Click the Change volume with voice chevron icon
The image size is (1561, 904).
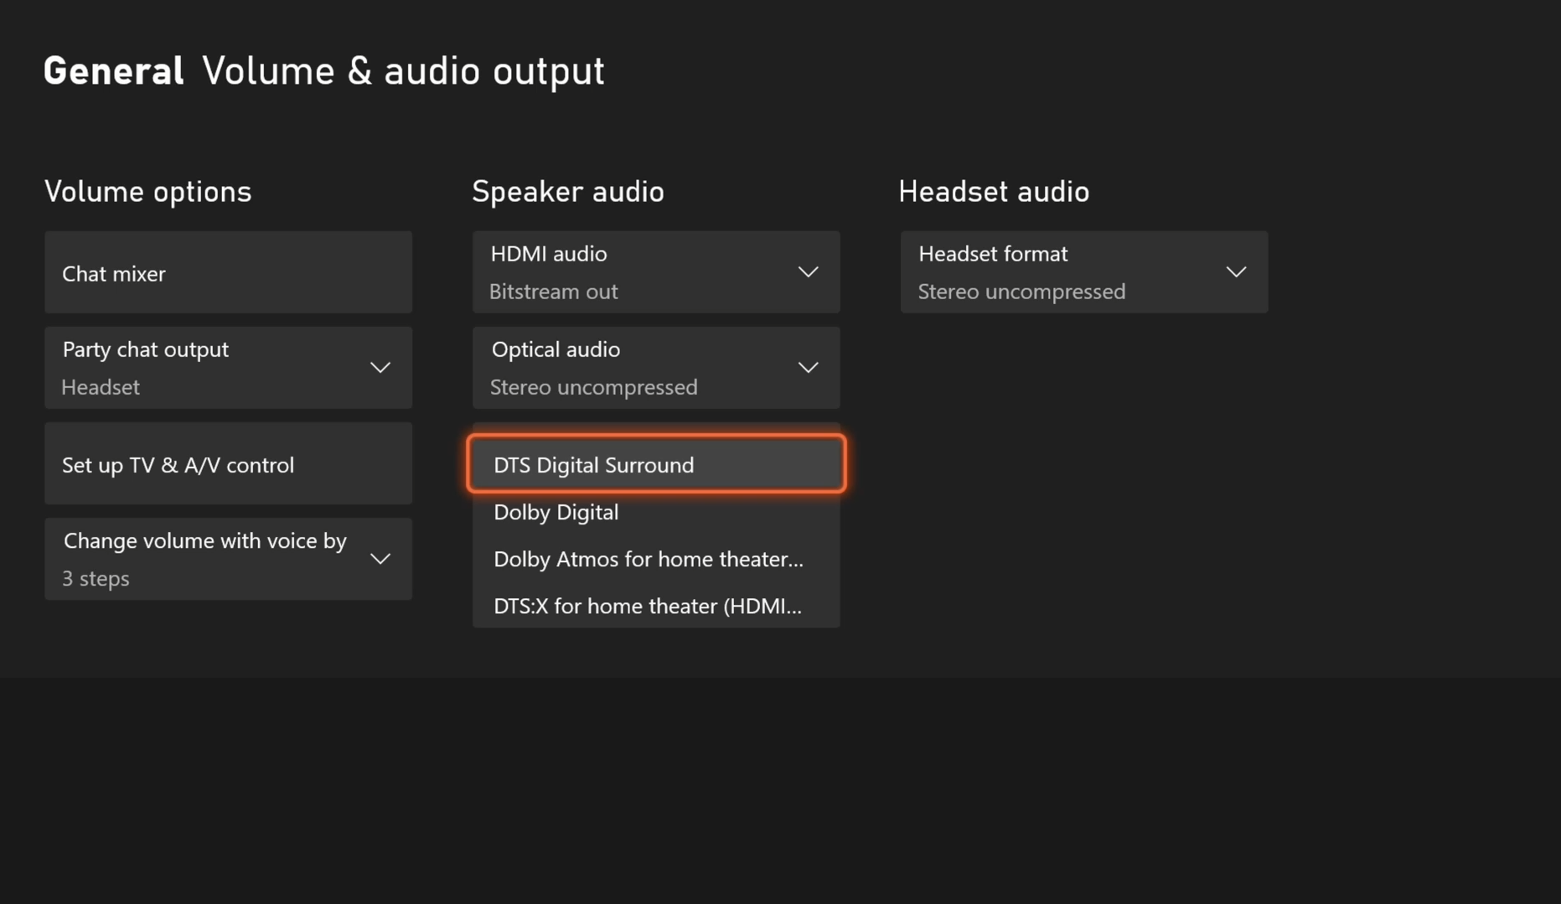click(380, 558)
